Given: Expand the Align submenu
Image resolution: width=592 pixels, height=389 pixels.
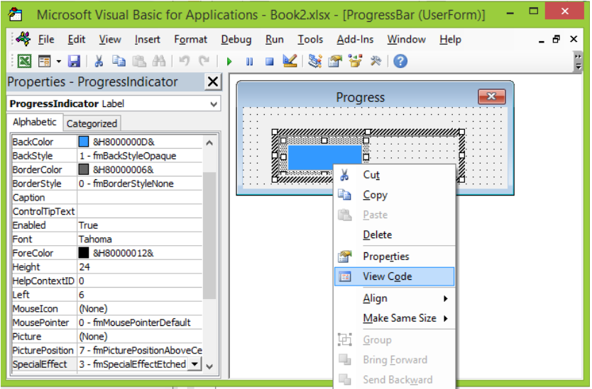Looking at the screenshot, I should pos(394,298).
